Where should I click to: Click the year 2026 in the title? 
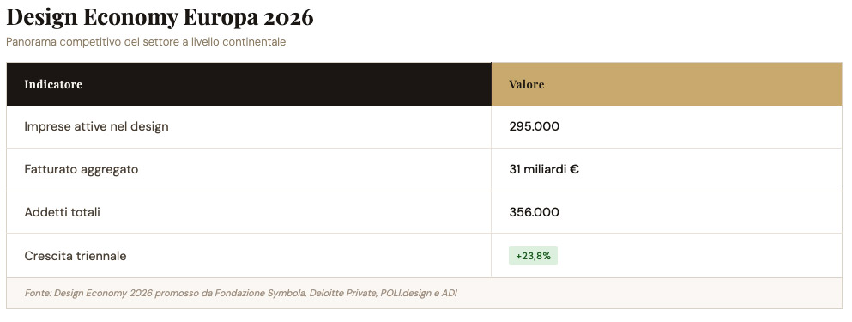288,17
